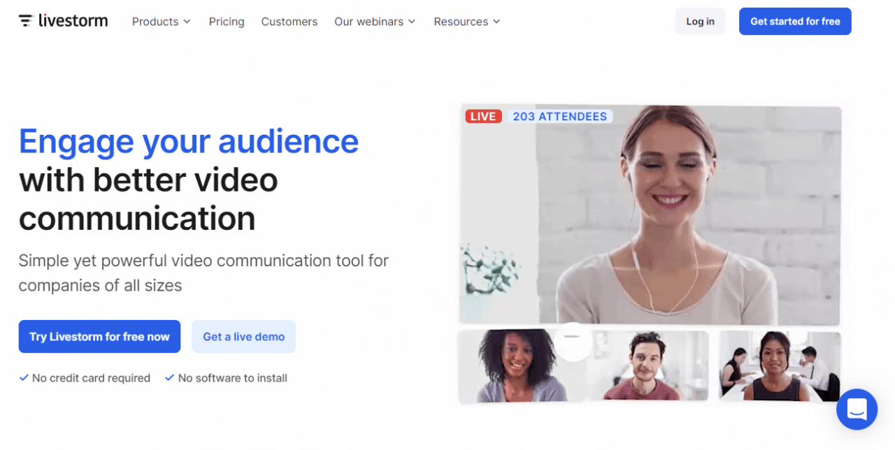Click the Livestorm logo
Image resolution: width=895 pixels, height=450 pixels.
point(63,21)
